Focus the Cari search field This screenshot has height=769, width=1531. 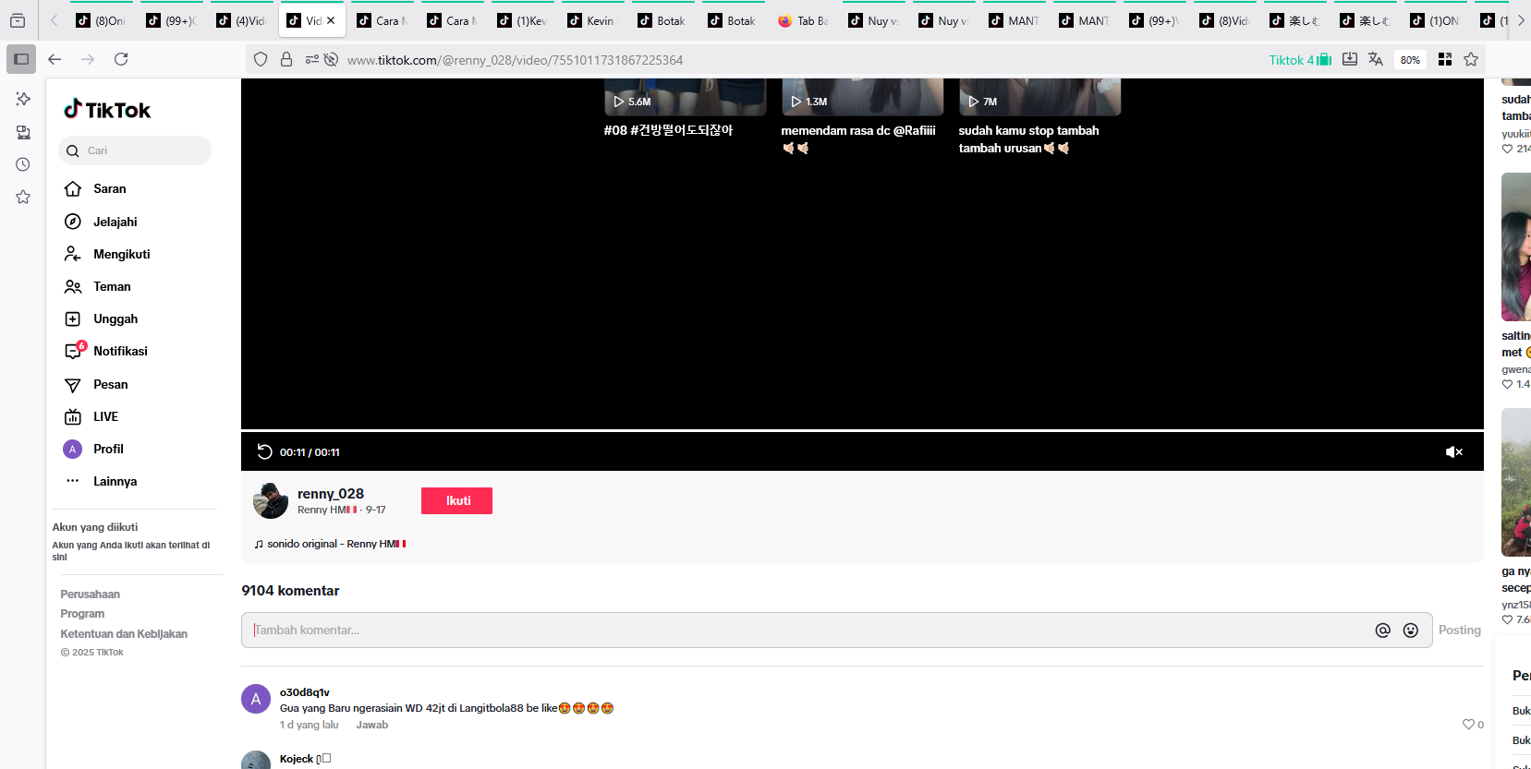[x=135, y=150]
